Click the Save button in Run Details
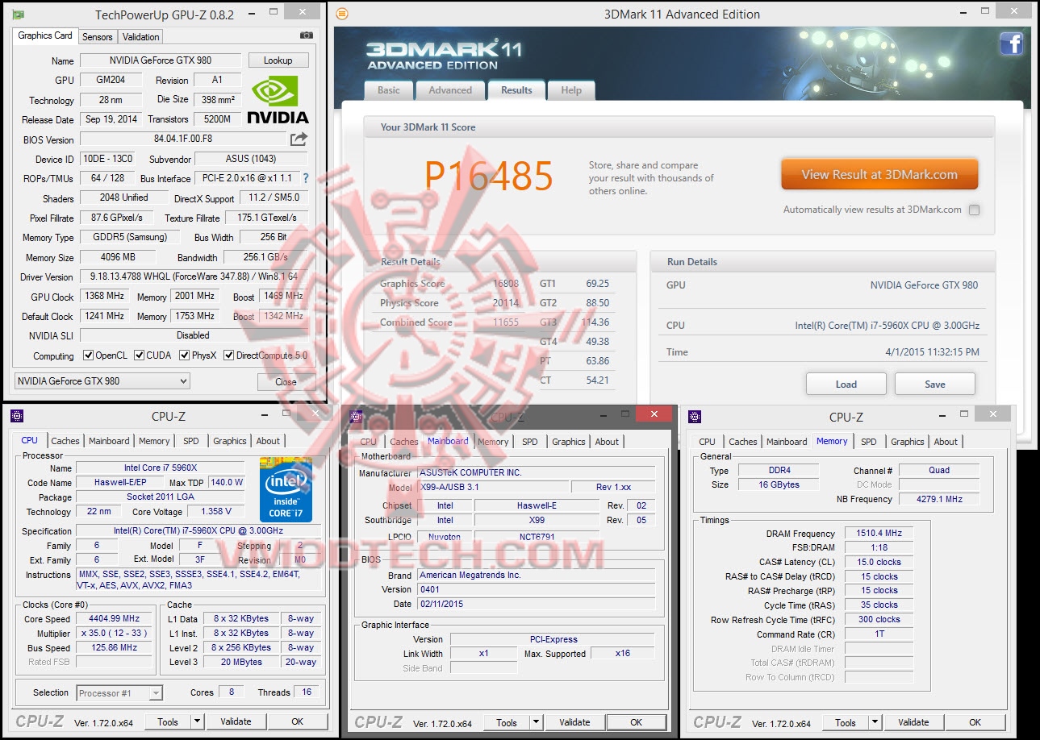1040x740 pixels. [935, 384]
